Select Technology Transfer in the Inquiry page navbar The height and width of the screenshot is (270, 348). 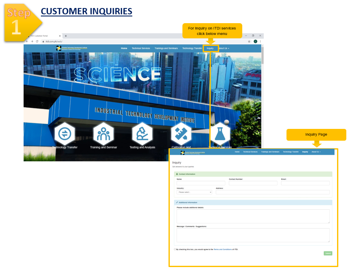click(x=291, y=152)
